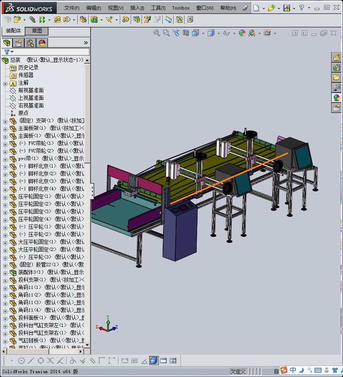
Task: Open the Toolbox menu
Action: 181,8
